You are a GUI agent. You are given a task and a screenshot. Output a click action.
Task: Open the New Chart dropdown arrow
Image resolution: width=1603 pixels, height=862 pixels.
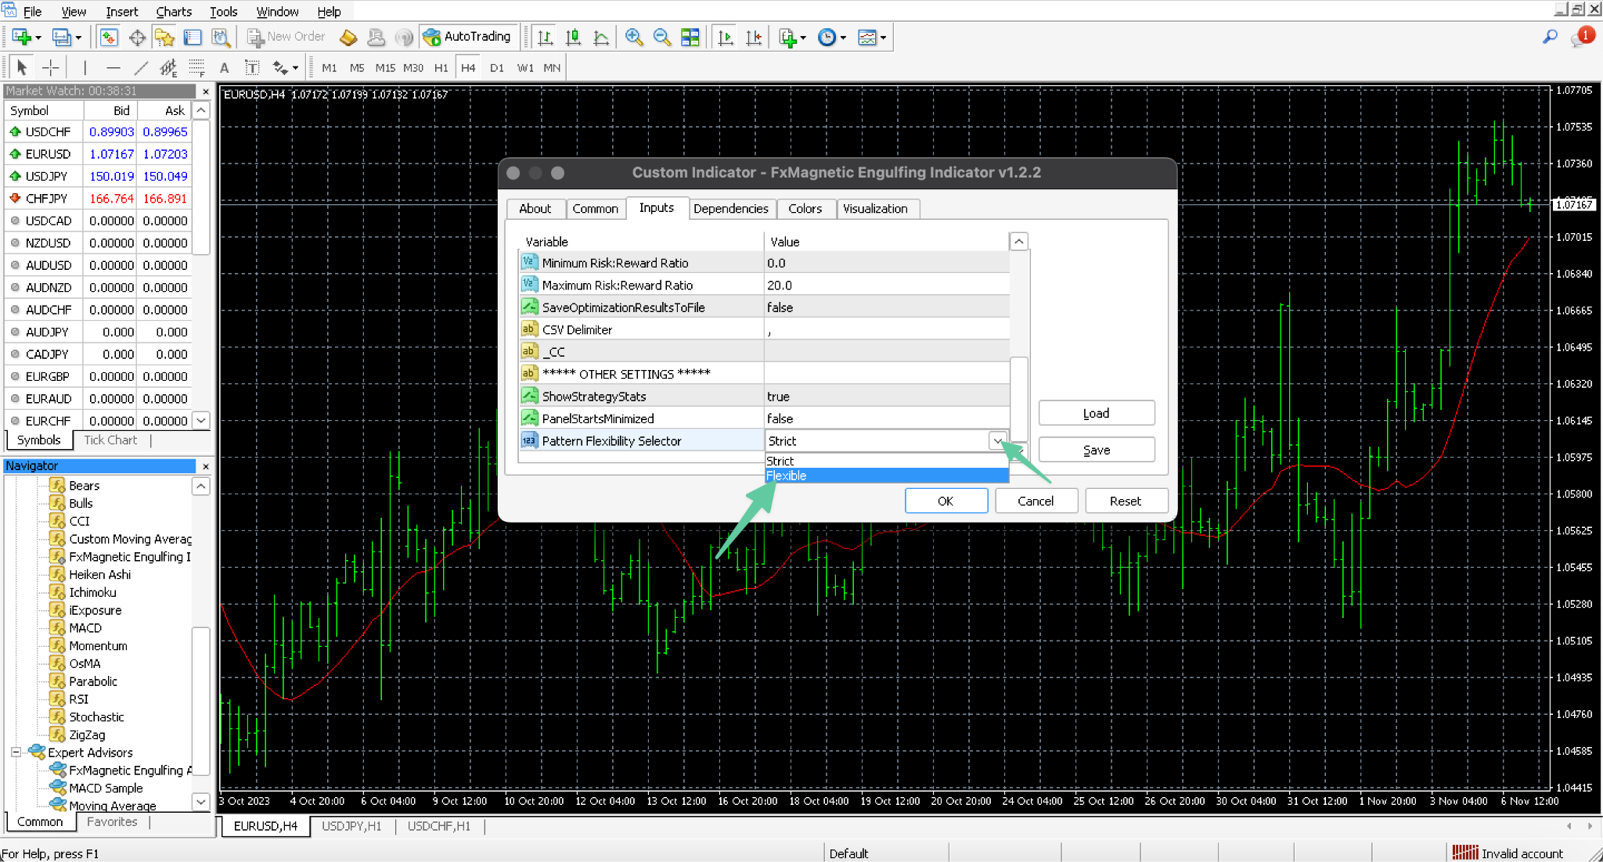coord(38,38)
